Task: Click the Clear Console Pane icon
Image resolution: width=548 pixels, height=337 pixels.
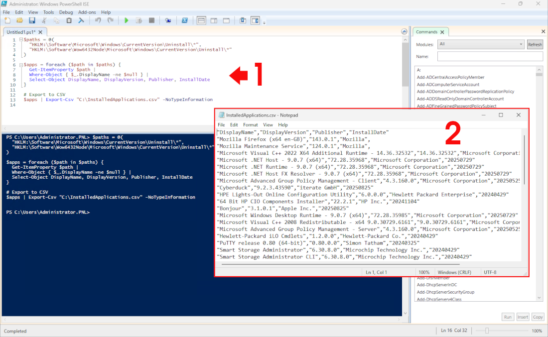Action: (x=81, y=20)
